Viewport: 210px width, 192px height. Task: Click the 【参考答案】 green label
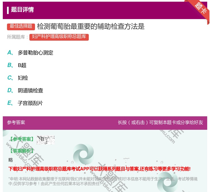(22, 139)
